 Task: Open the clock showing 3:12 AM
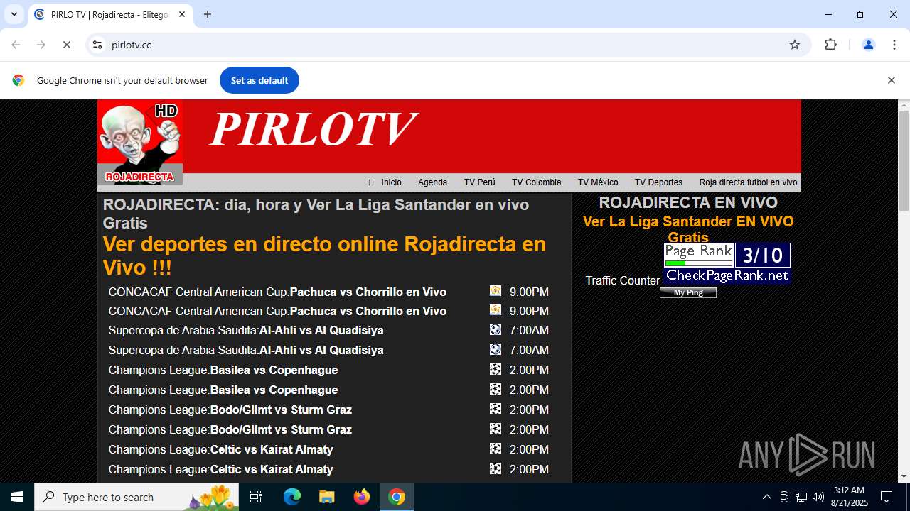point(850,497)
